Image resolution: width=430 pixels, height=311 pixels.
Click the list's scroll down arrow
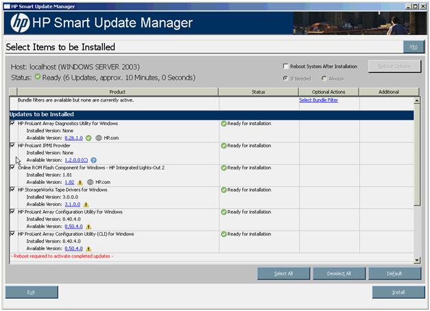pyautogui.click(x=418, y=259)
